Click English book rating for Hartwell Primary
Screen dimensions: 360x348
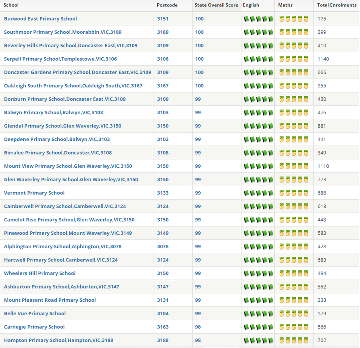pos(258,260)
